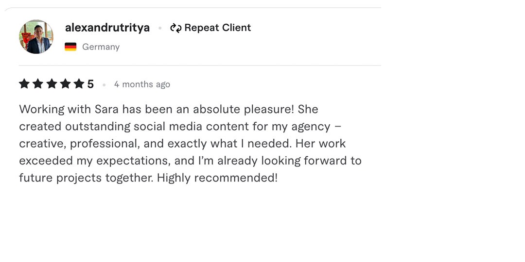Click the Repeat Client arrows icon

point(175,28)
